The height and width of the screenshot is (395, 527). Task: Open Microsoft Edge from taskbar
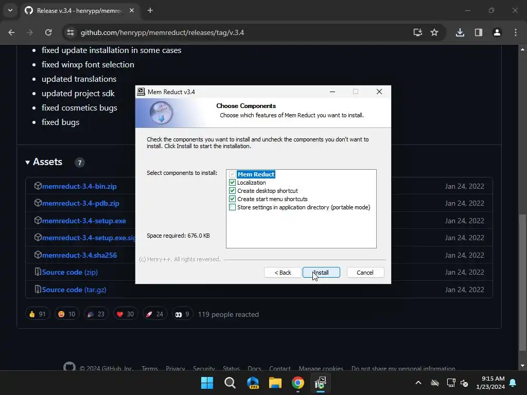click(253, 383)
